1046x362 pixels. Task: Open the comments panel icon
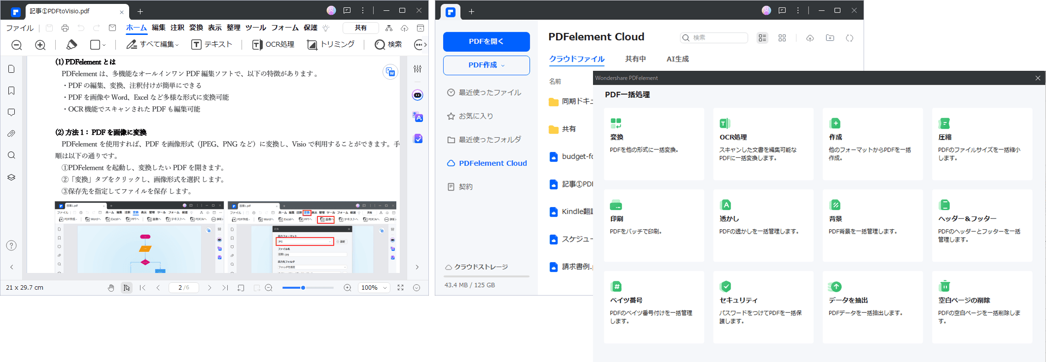pos(11,112)
